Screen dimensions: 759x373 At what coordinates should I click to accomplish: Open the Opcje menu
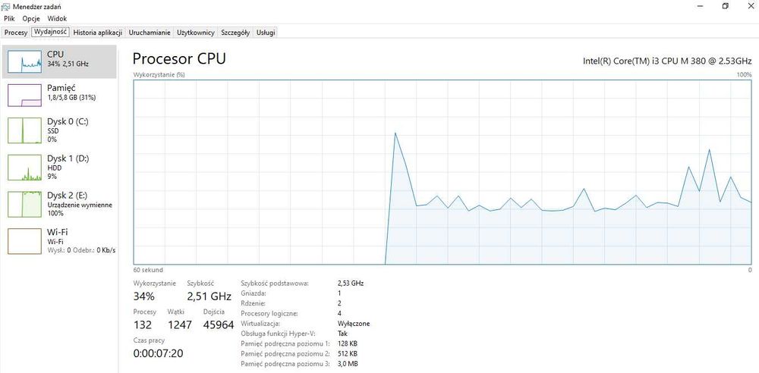pos(31,18)
